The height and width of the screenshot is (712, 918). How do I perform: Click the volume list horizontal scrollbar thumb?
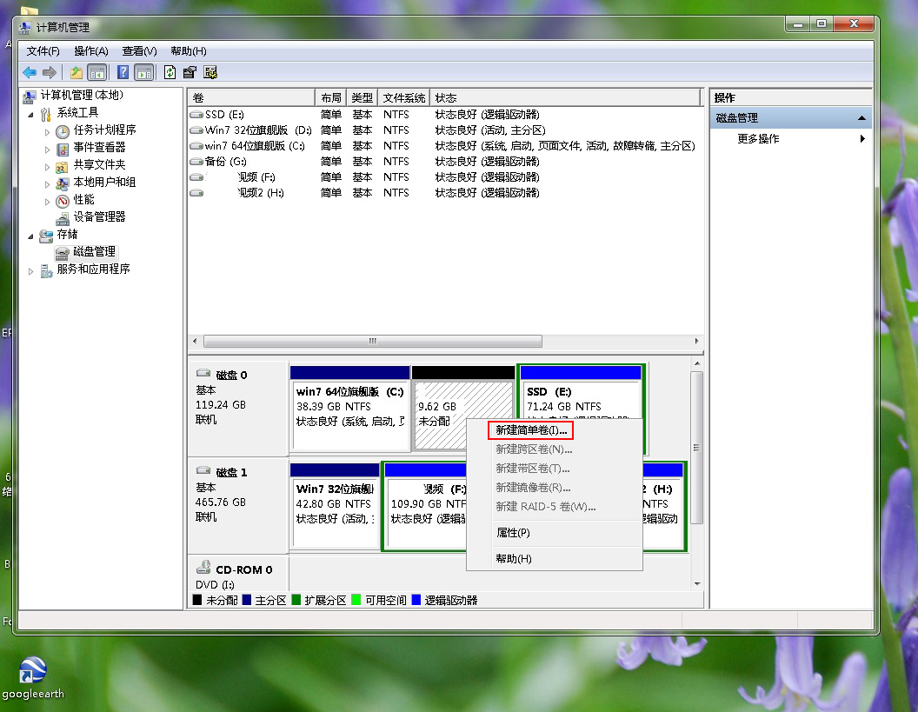(372, 342)
